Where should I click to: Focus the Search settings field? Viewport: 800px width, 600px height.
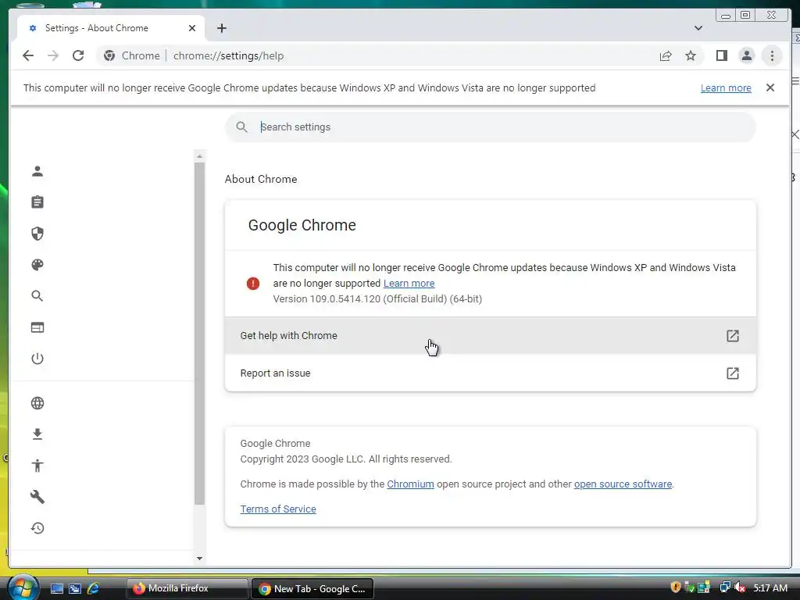(x=490, y=127)
